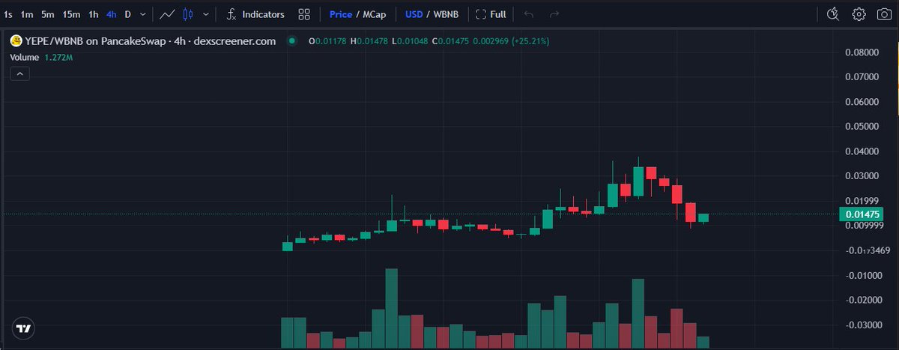The image size is (899, 350).
Task: Click the YEPE token frog logo
Action: click(15, 40)
